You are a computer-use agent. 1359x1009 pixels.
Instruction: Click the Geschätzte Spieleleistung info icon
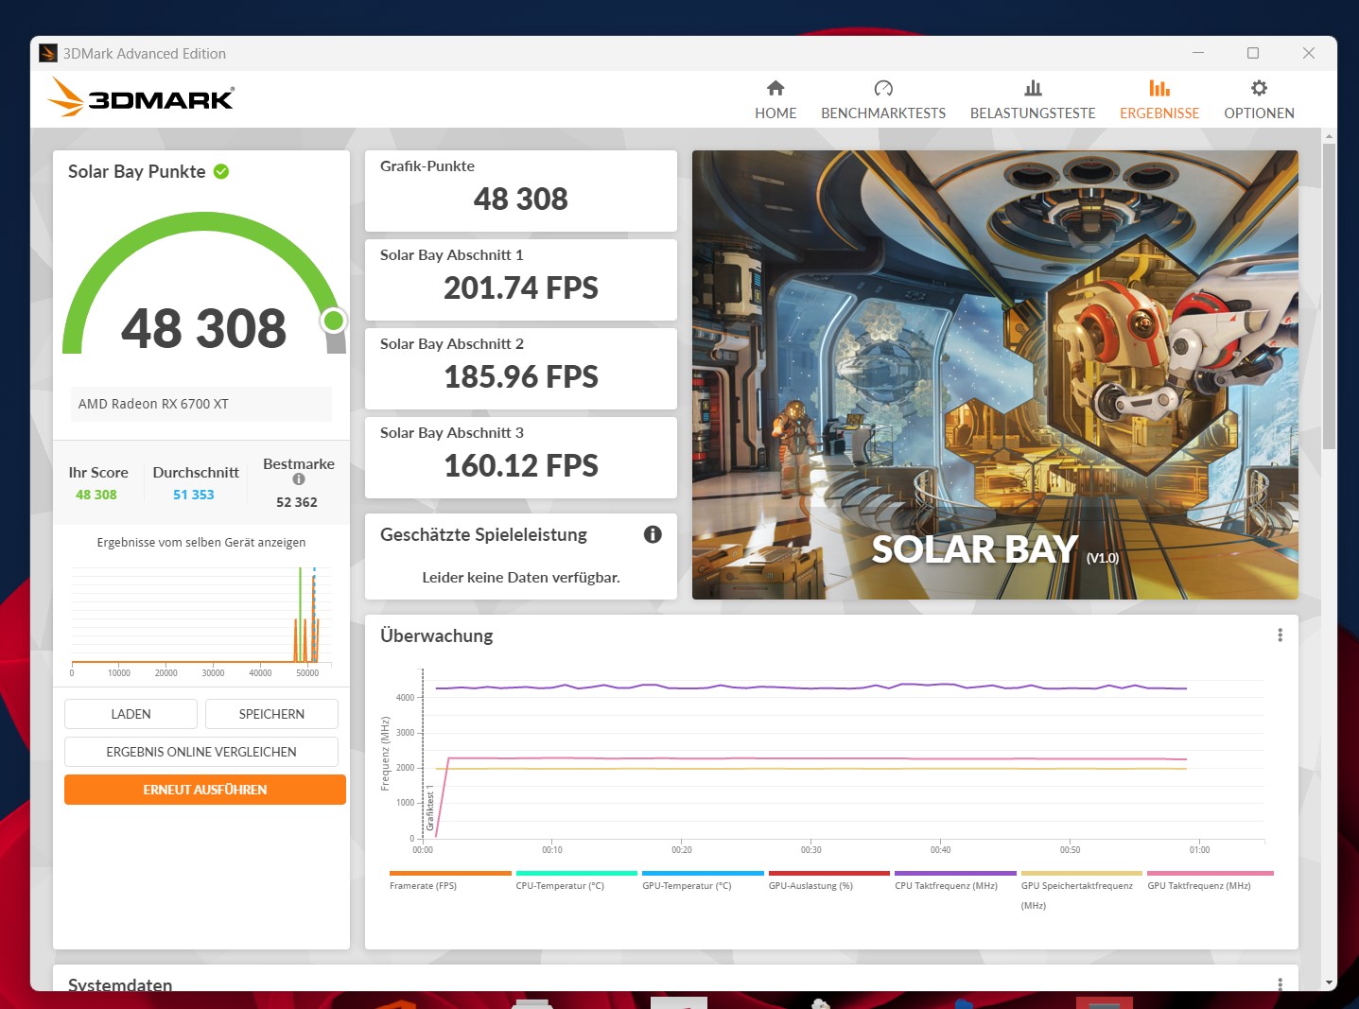pyautogui.click(x=653, y=534)
